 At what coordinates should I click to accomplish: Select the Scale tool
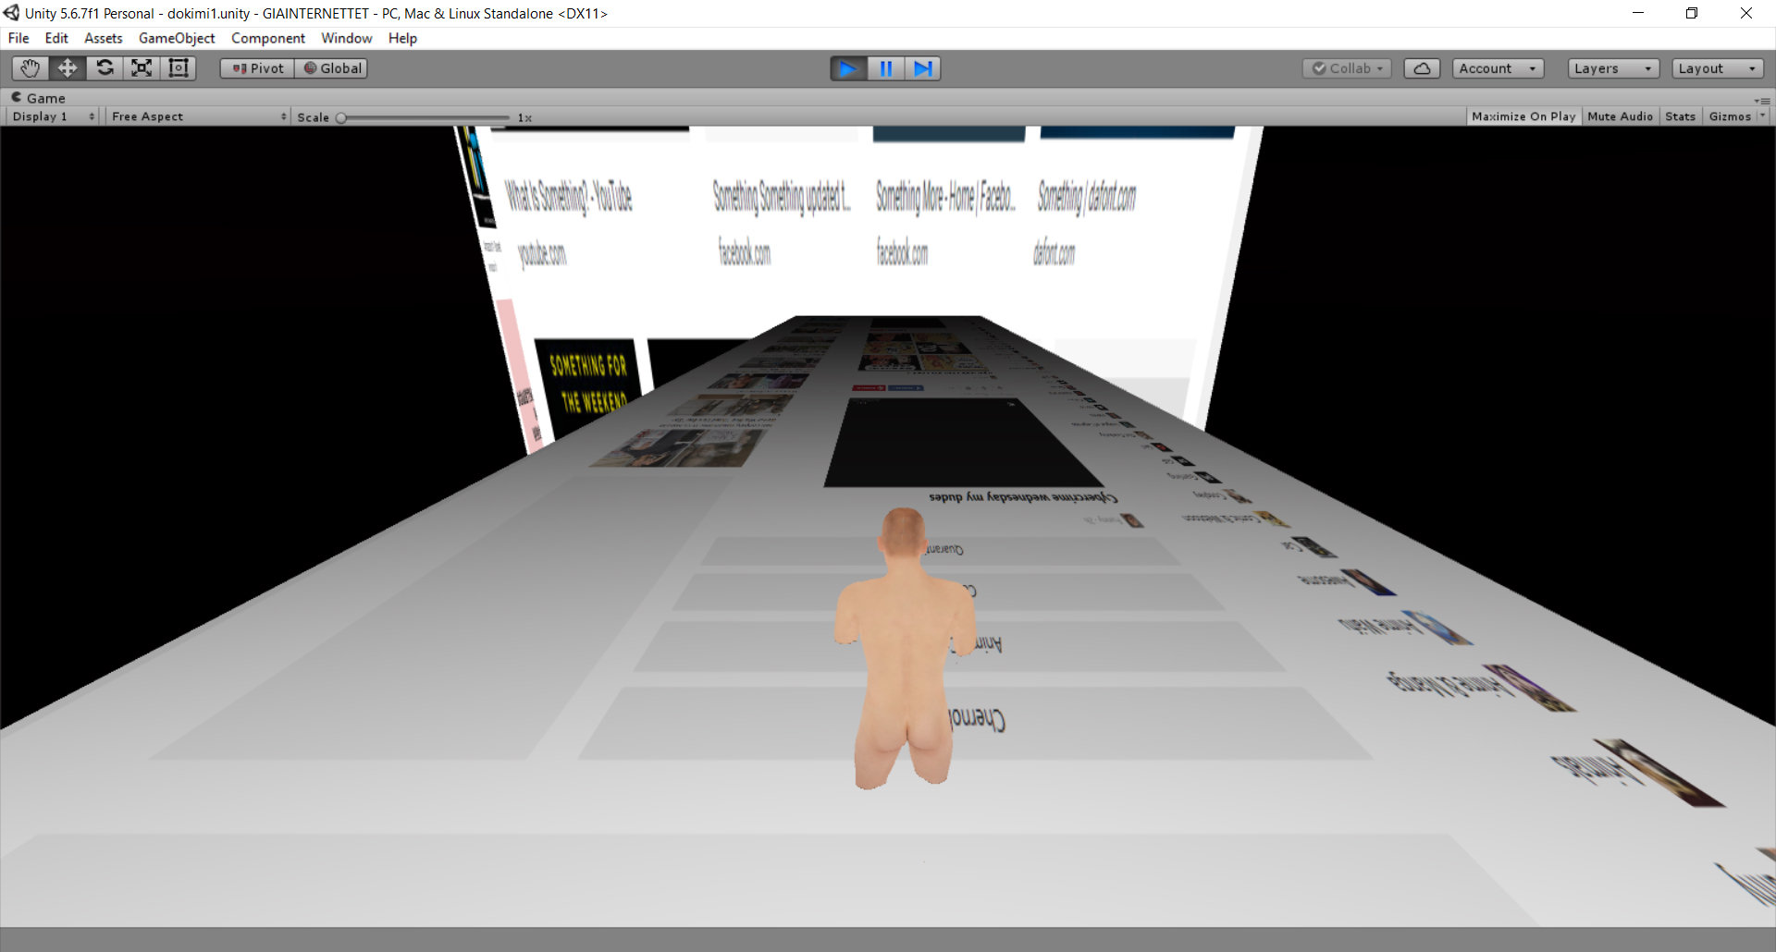point(142,68)
